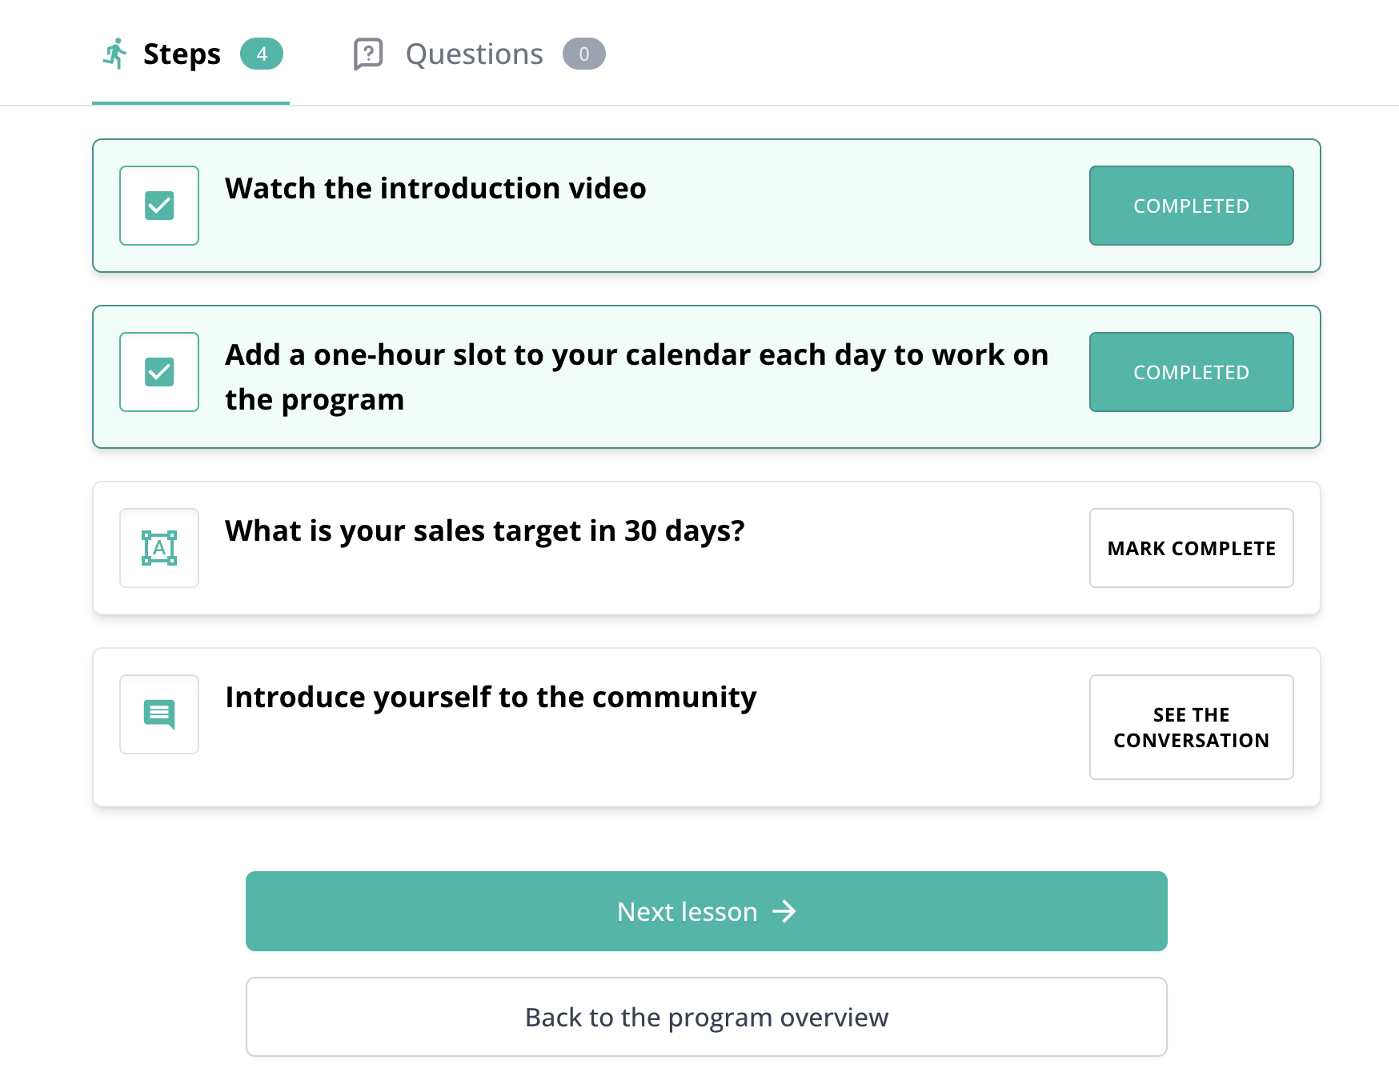
Task: Click the Questions count badge showing 0
Action: [x=583, y=54]
